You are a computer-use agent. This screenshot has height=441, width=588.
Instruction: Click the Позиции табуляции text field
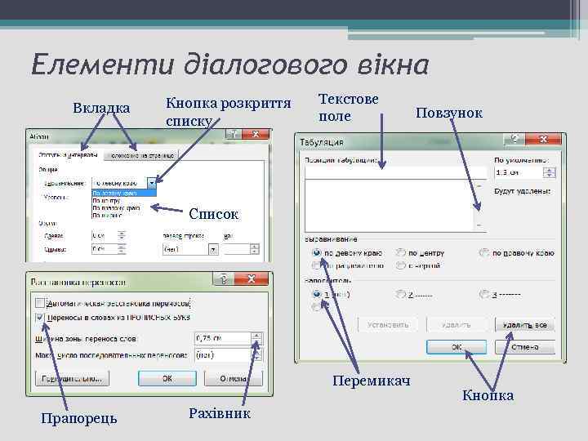(395, 172)
